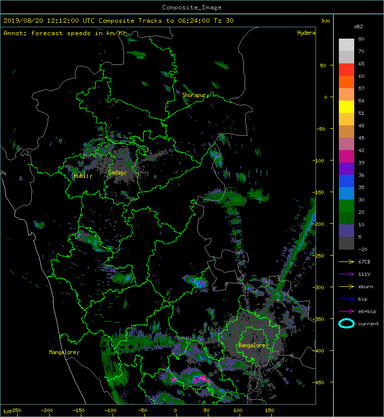Choose the blue swatch between 36 and 35

[x=346, y=181]
